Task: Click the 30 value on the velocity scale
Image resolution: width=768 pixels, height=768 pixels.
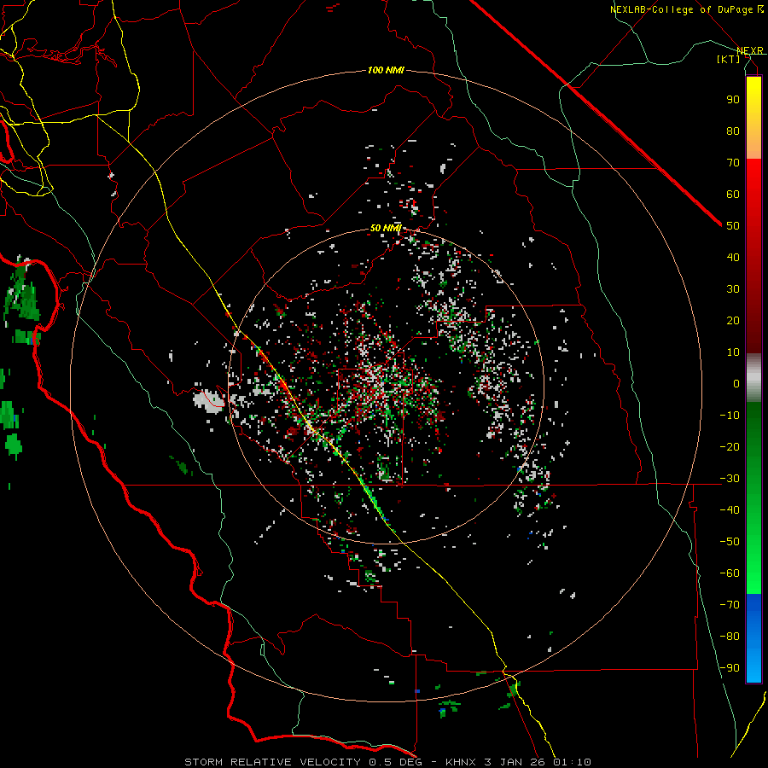Action: tap(733, 289)
